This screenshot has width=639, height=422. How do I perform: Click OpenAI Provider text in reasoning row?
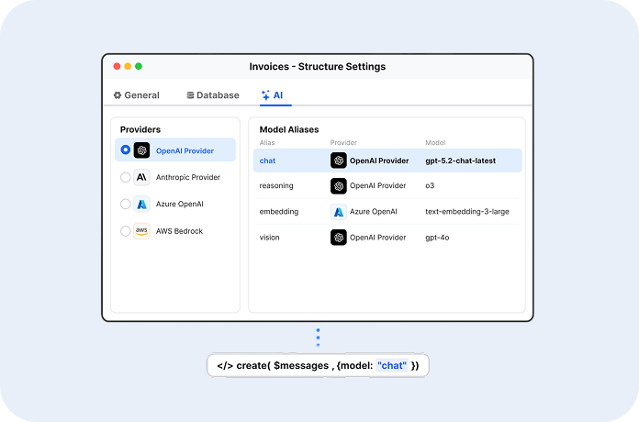pyautogui.click(x=377, y=185)
